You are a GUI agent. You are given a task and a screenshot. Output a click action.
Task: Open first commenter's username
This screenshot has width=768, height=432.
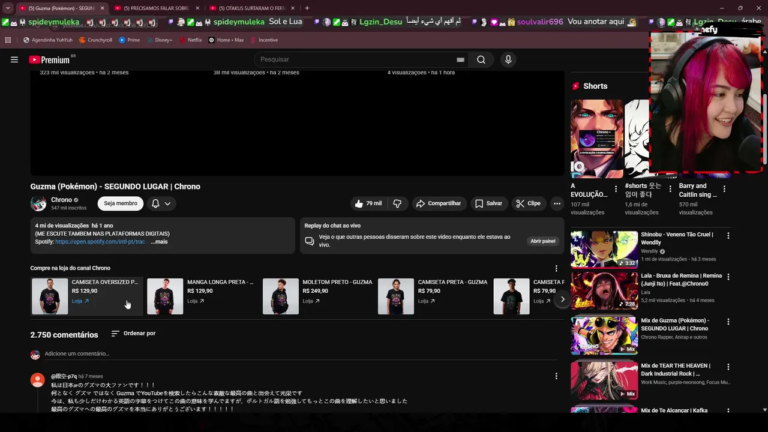coord(64,376)
